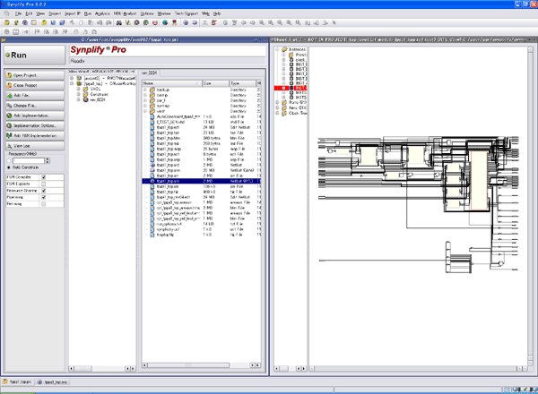Select the L_TEST_GEN.vhd file row
The height and width of the screenshot is (394, 538).
pos(202,122)
